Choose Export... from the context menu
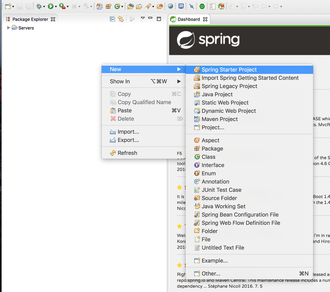330x292 pixels. point(144,140)
